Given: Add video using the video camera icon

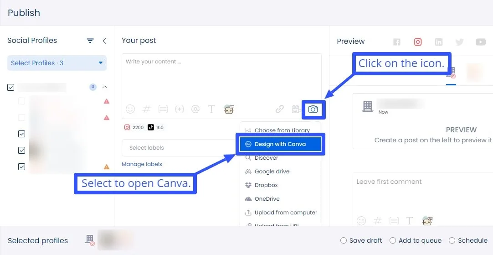Looking at the screenshot, I should (x=296, y=109).
